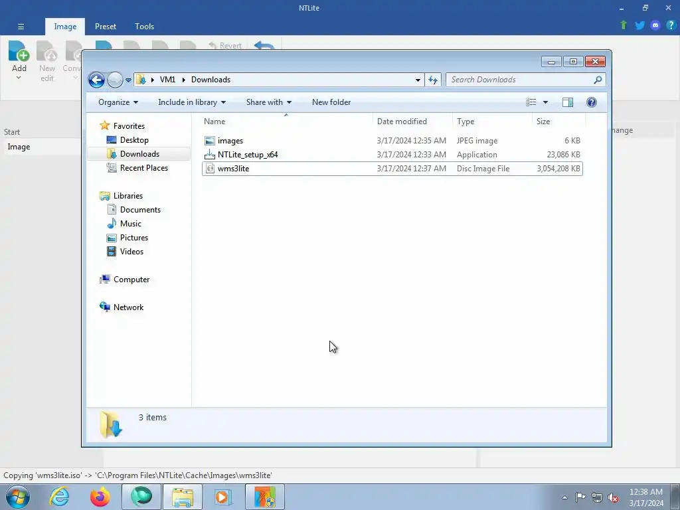This screenshot has height=510, width=680.
Task: Sort by the Type column header
Action: 492,122
